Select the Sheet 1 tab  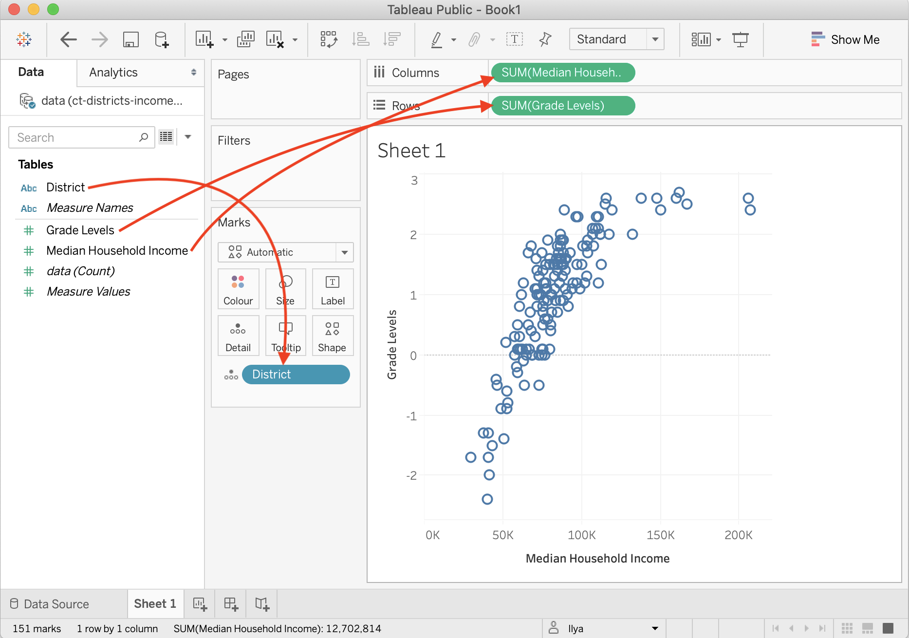point(155,604)
